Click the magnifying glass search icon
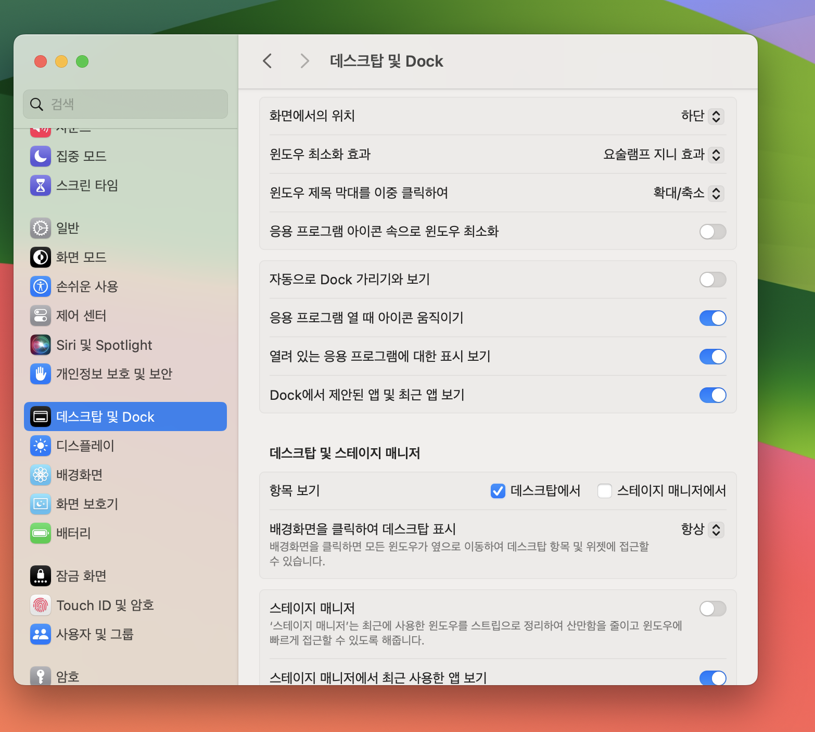This screenshot has width=815, height=732. [36, 104]
